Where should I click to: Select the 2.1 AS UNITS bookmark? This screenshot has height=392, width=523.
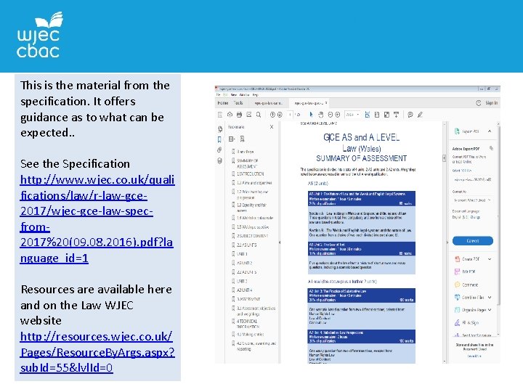click(x=247, y=245)
